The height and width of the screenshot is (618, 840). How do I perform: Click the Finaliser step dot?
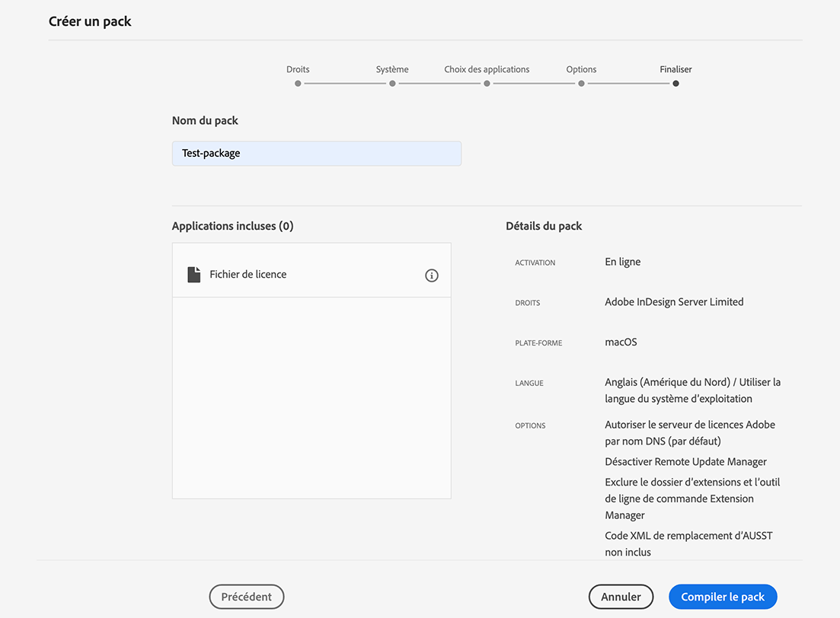coord(676,84)
